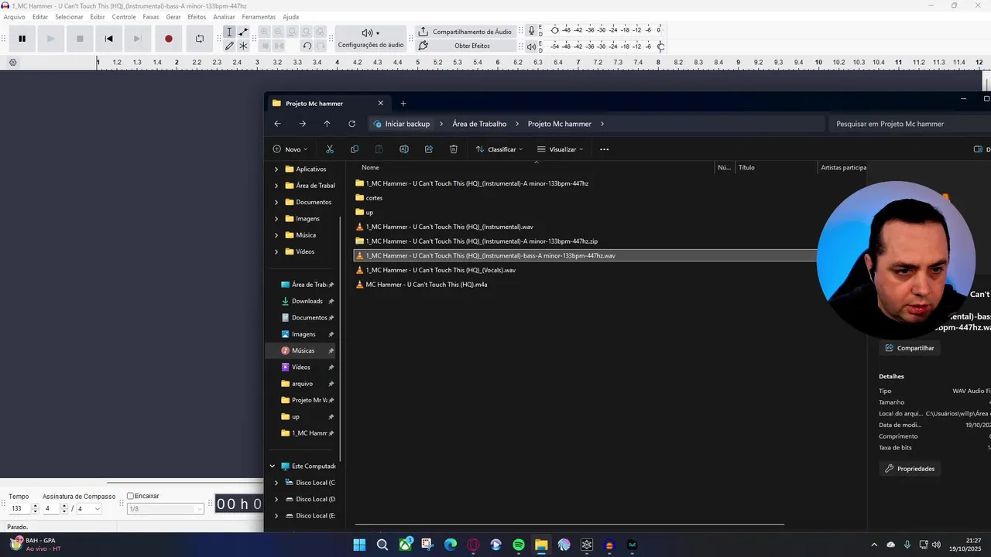This screenshot has height=557, width=991.
Task: Skip to start in Audacity transport
Action: tap(108, 39)
